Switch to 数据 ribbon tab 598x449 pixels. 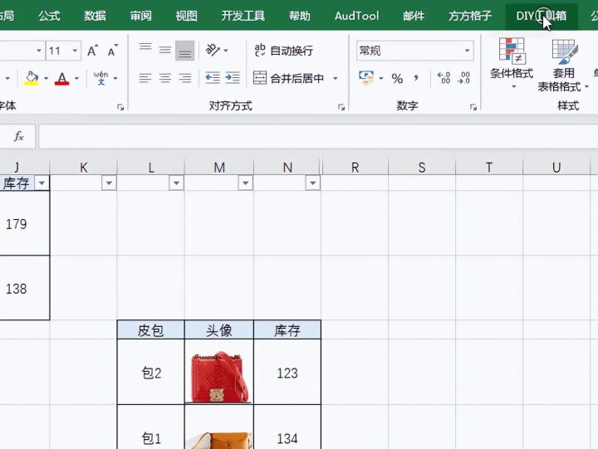[95, 16]
